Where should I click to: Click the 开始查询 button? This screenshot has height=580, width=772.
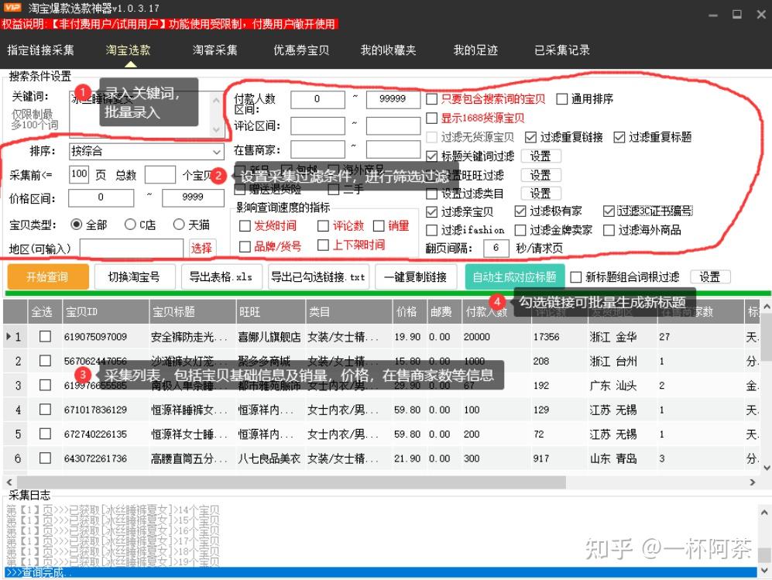pyautogui.click(x=48, y=276)
